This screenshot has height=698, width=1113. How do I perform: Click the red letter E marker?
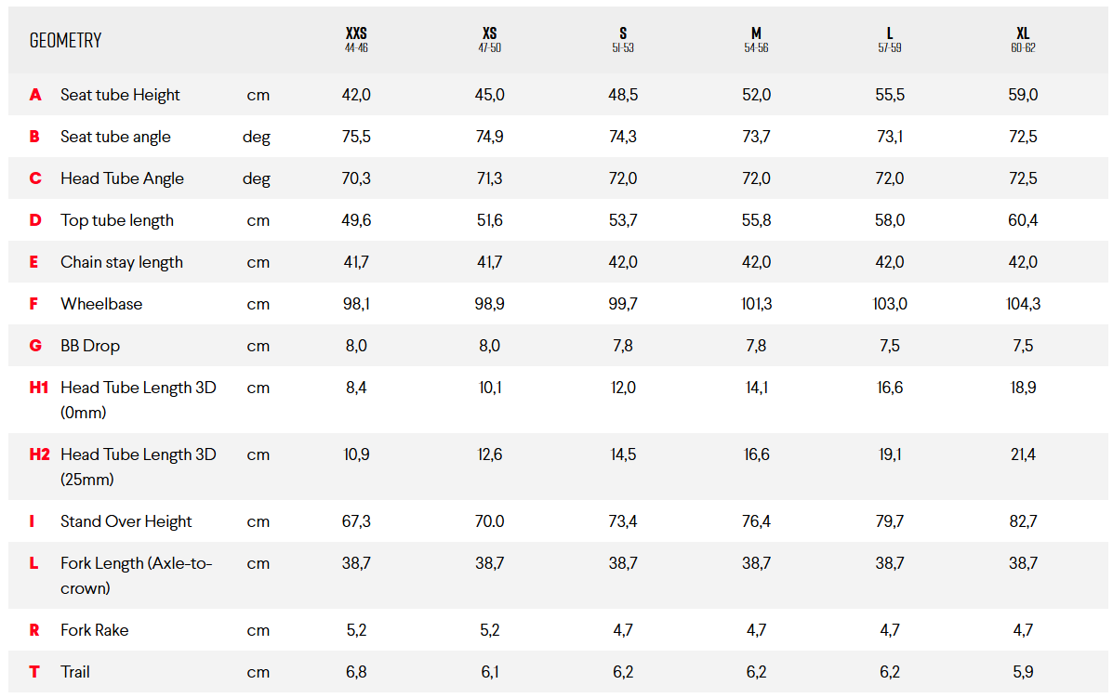[34, 262]
